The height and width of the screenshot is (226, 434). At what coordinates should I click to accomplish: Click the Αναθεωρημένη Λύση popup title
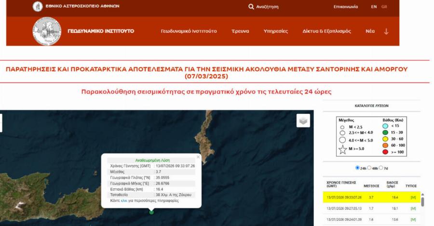point(152,160)
